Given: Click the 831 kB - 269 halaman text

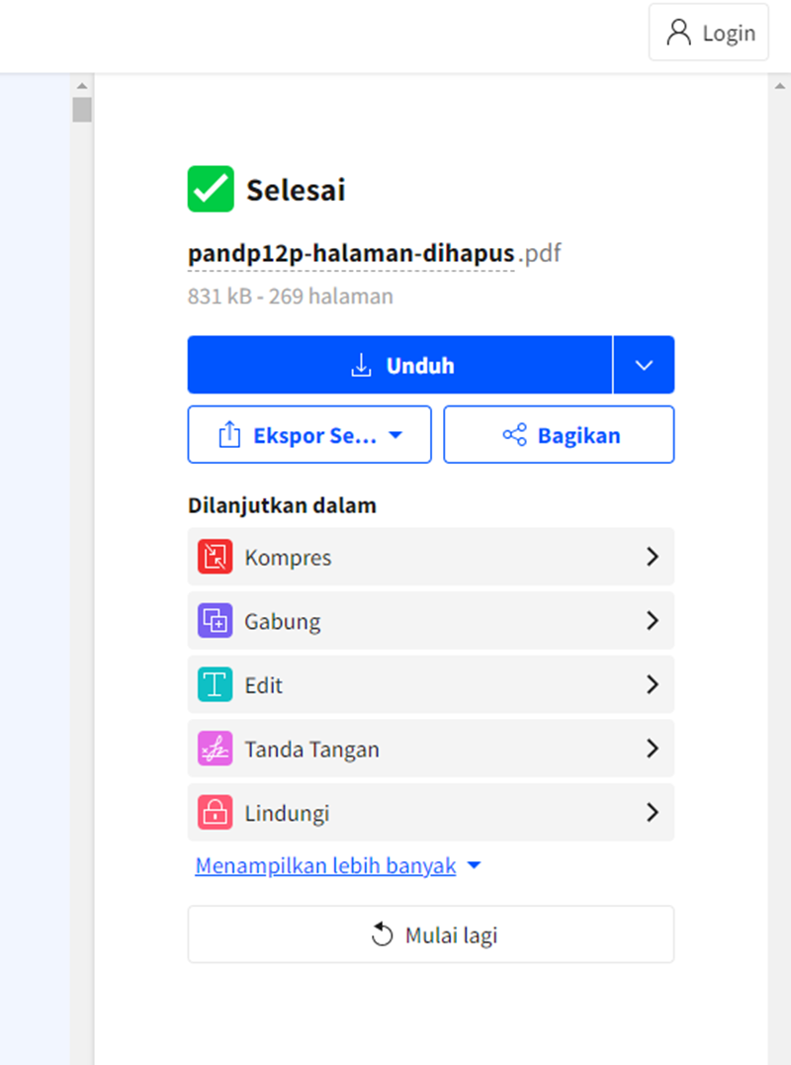Looking at the screenshot, I should (291, 297).
